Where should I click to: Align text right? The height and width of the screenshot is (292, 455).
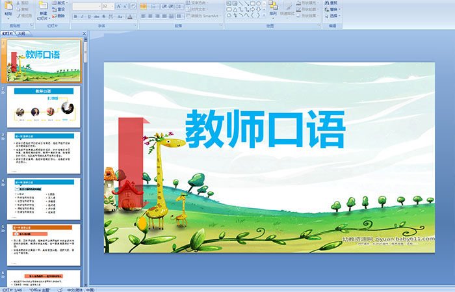157,16
